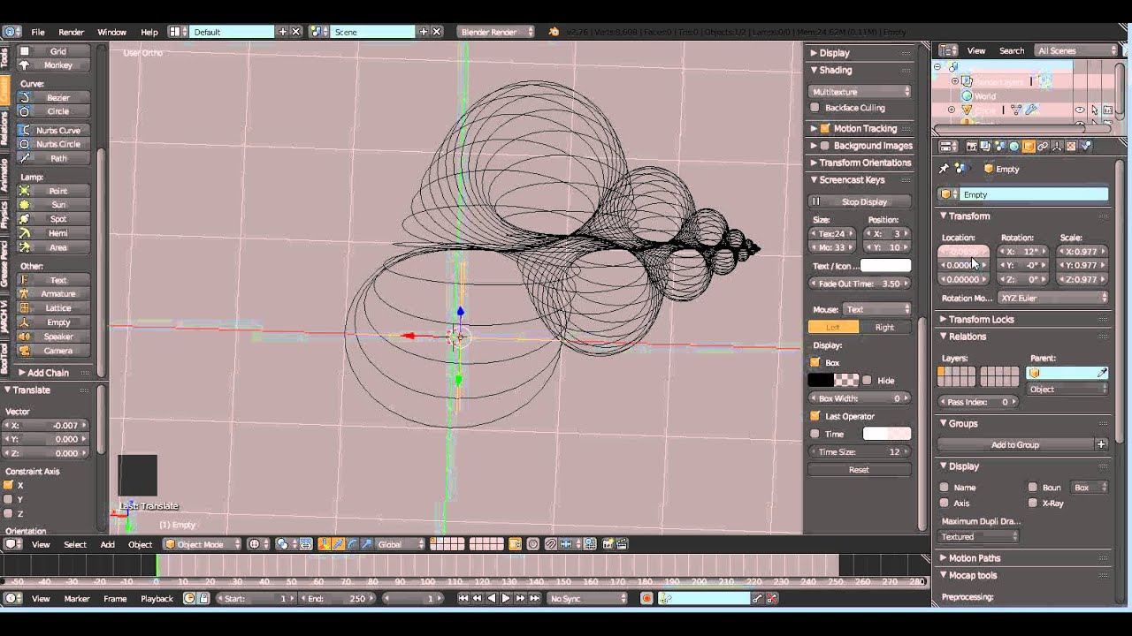Open the File menu
The width and height of the screenshot is (1132, 636).
tap(38, 32)
